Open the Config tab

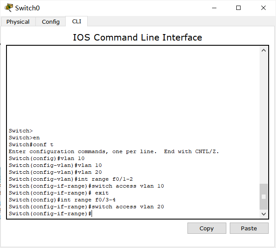tap(51, 22)
